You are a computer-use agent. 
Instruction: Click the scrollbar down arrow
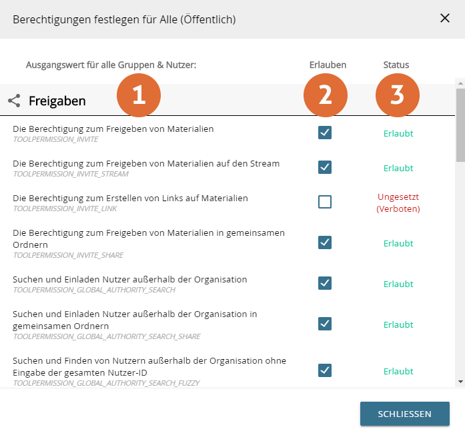[460, 382]
